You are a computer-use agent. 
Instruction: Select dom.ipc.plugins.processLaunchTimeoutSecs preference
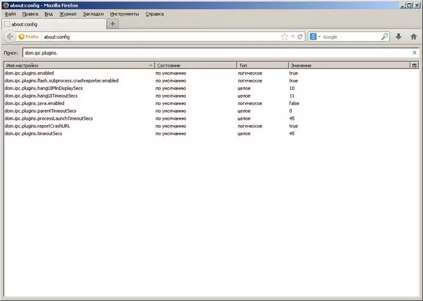pyautogui.click(x=211, y=118)
